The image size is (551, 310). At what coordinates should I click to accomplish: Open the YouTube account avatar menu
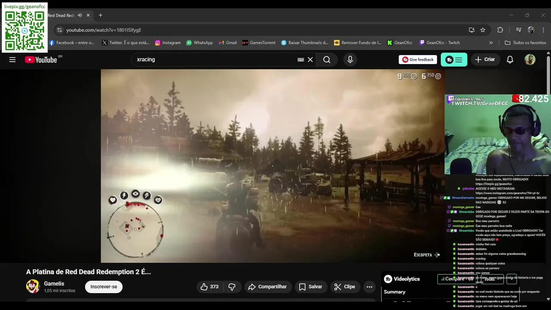point(530,60)
